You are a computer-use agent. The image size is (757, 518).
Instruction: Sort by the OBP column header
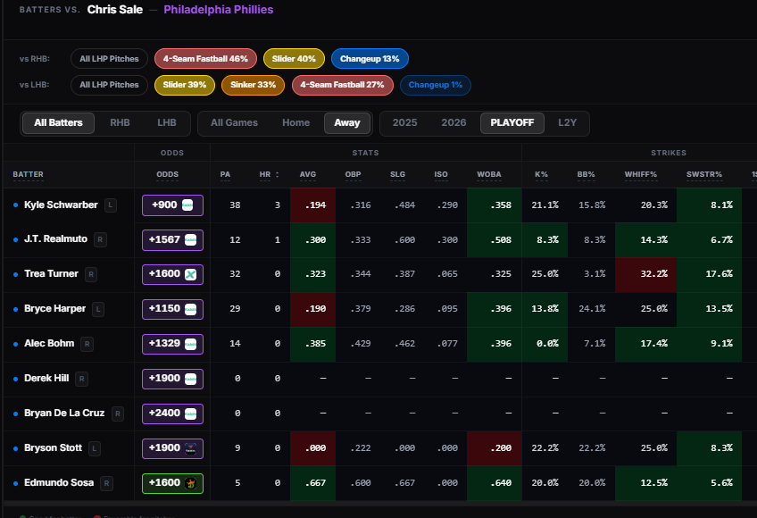pos(353,174)
